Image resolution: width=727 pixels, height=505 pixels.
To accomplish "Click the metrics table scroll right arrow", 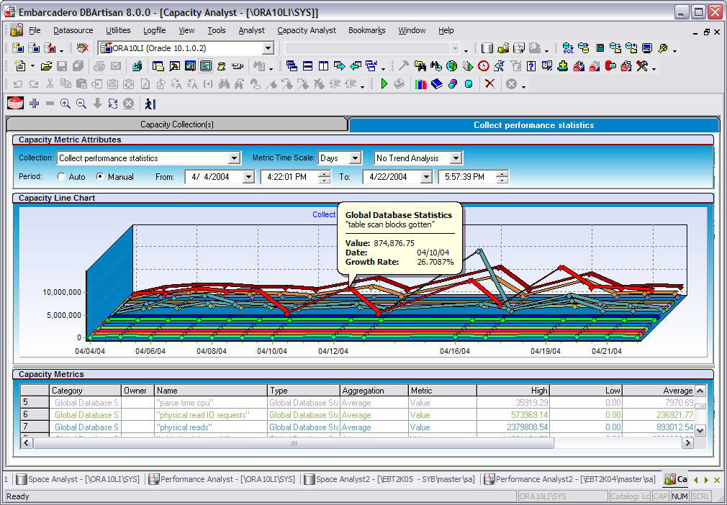I will point(687,443).
